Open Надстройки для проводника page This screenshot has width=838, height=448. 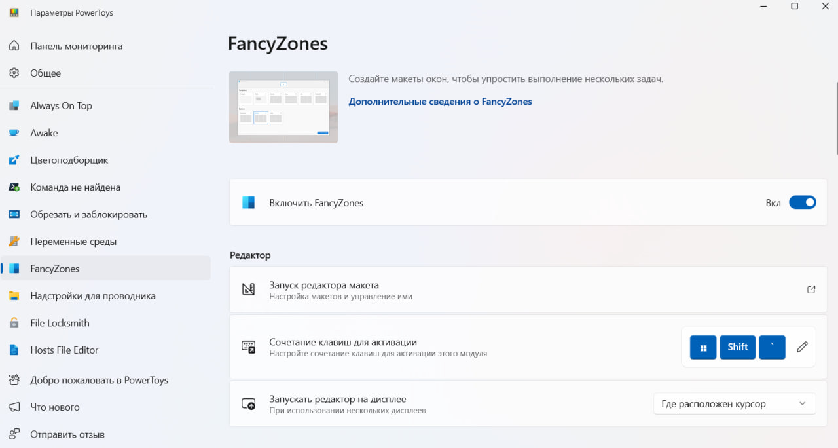(93, 296)
